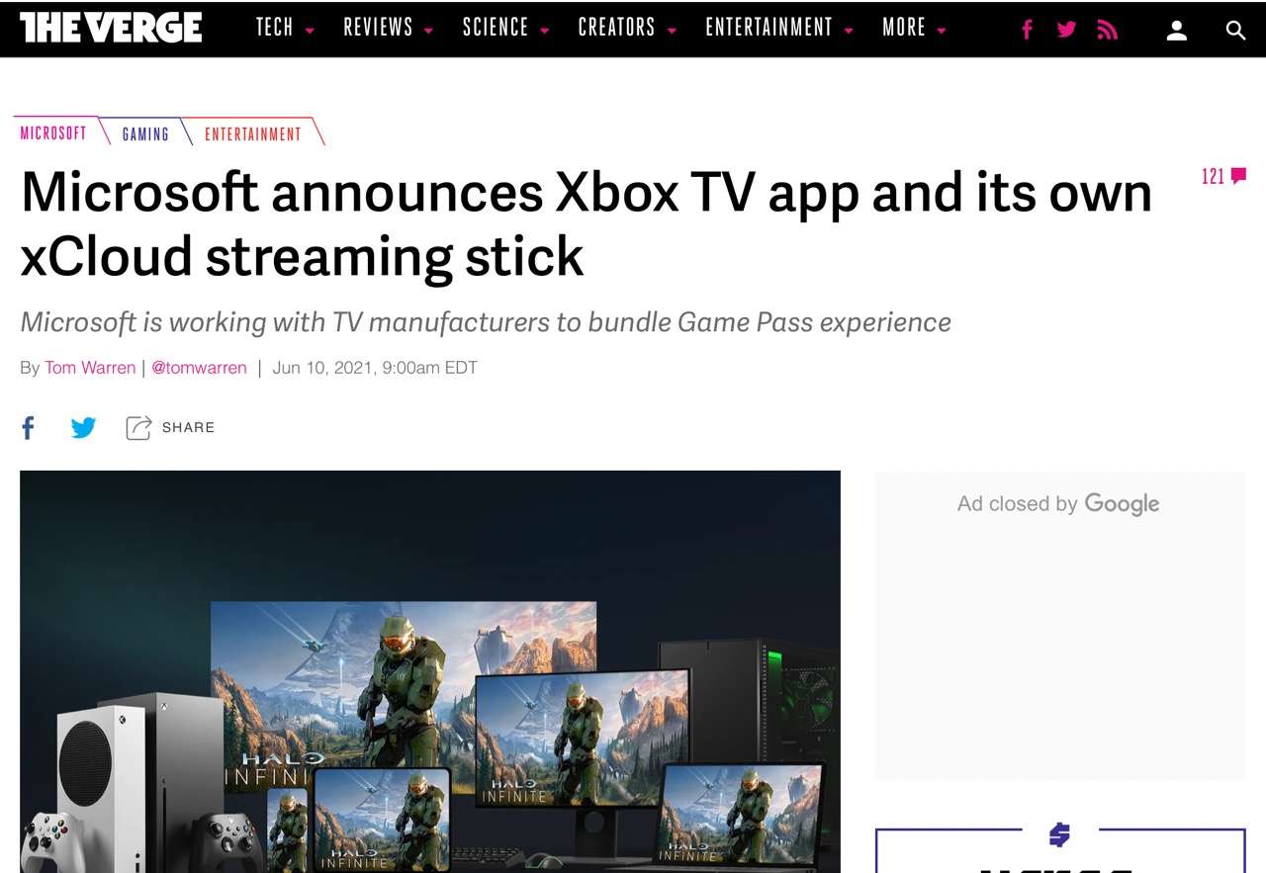Expand the Tech menu arrow
This screenshot has width=1266, height=873.
(310, 31)
